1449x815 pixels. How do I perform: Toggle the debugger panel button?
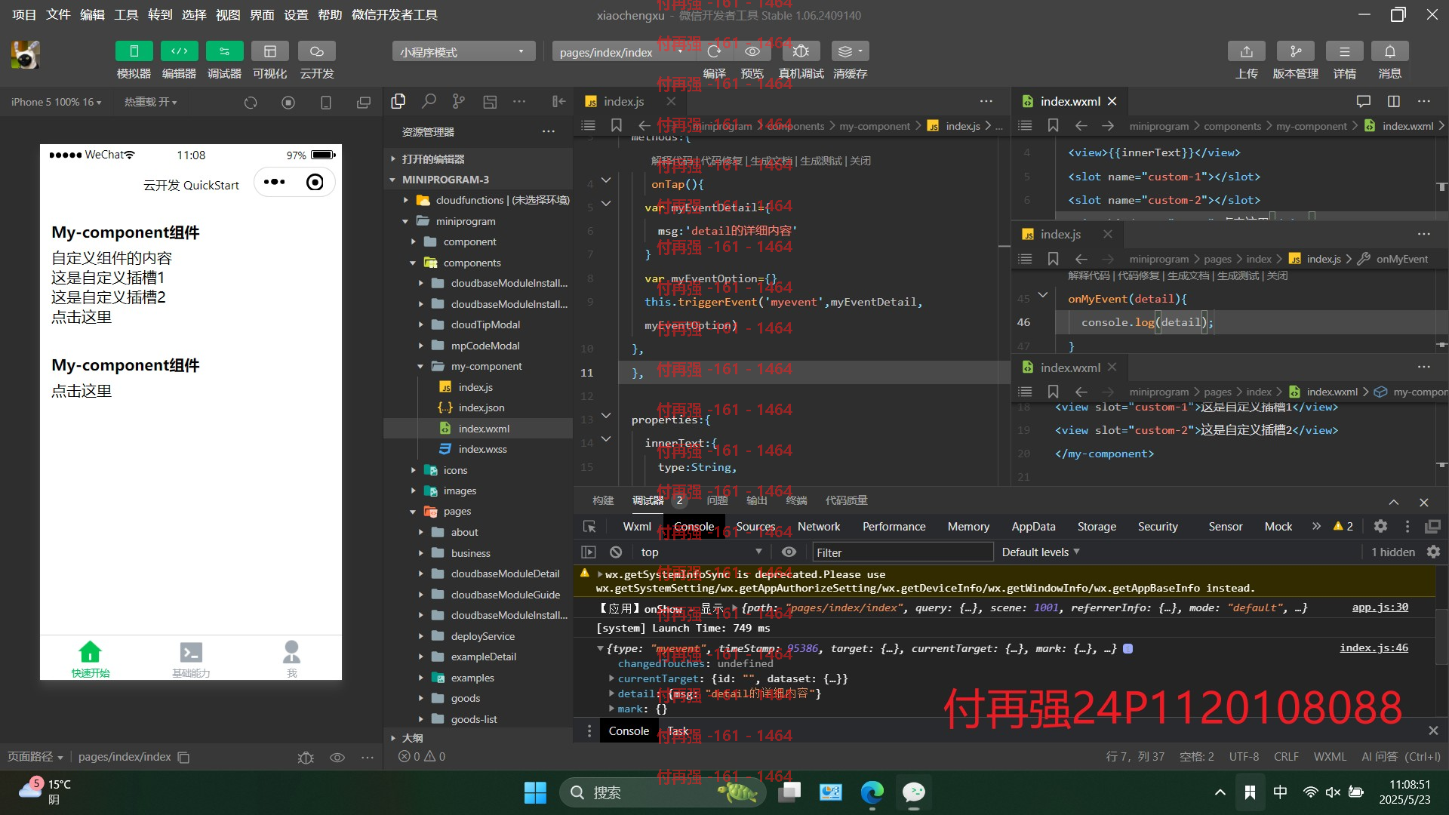[224, 51]
